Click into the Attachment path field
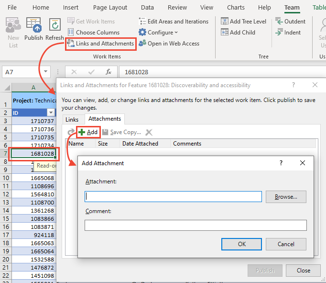Image resolution: width=326 pixels, height=283 pixels. (173, 196)
